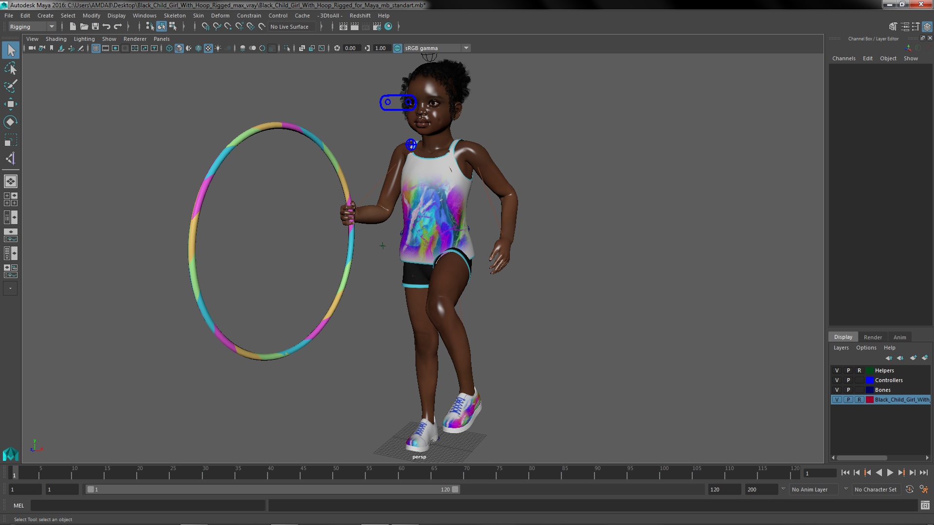Switch to the Anim layer tab

click(x=899, y=337)
